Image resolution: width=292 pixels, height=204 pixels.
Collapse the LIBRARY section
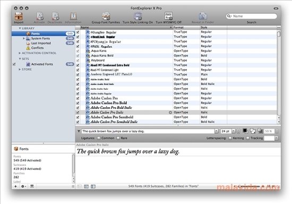coord(20,28)
